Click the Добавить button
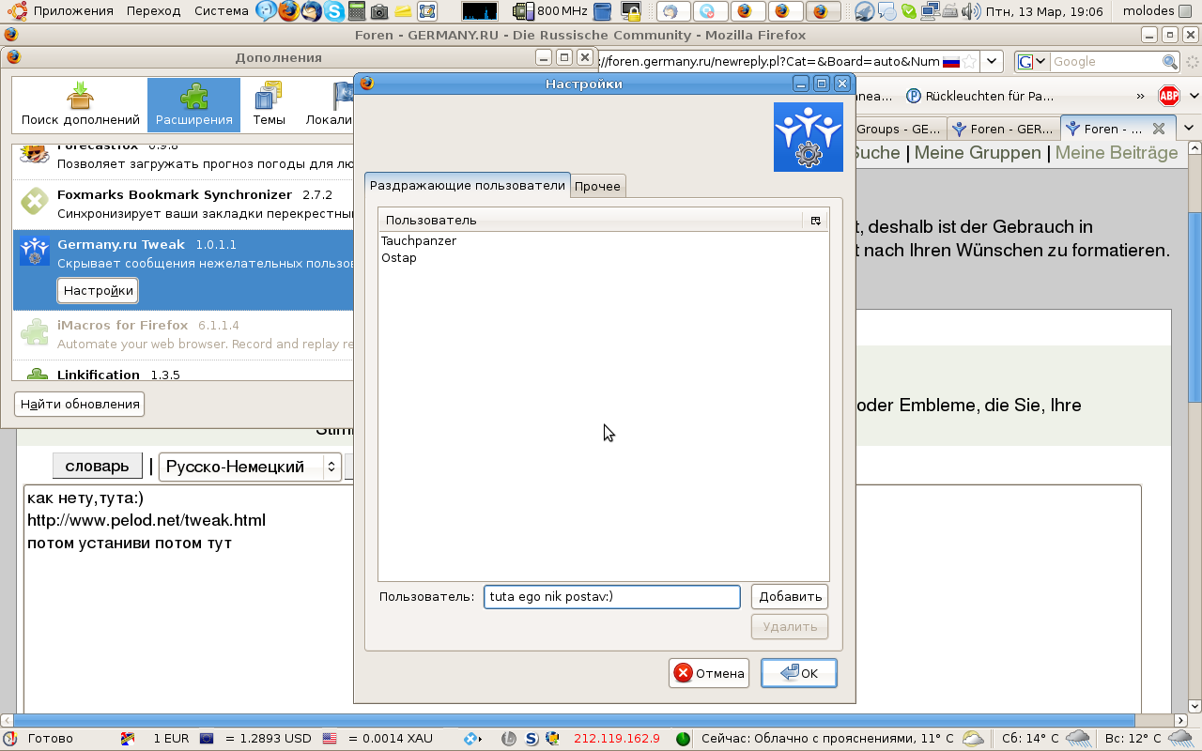This screenshot has width=1202, height=751. (x=790, y=596)
